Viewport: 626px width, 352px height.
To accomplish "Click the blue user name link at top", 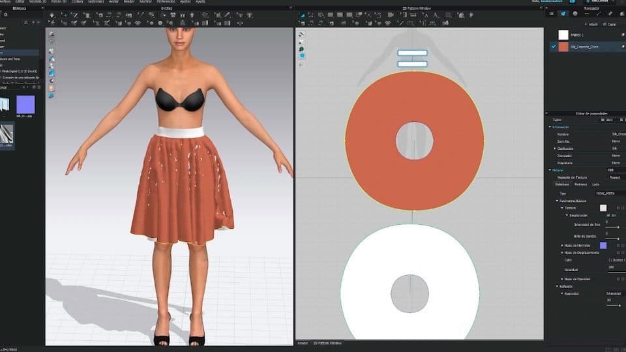I will pos(552,1).
